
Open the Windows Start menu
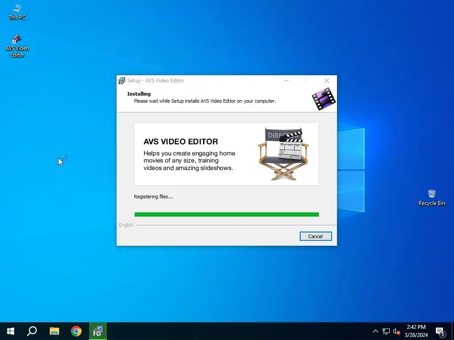tap(11, 331)
